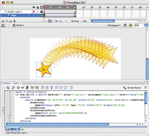
Task: Open the Modify Onion Markers menu
Action: 61,21
